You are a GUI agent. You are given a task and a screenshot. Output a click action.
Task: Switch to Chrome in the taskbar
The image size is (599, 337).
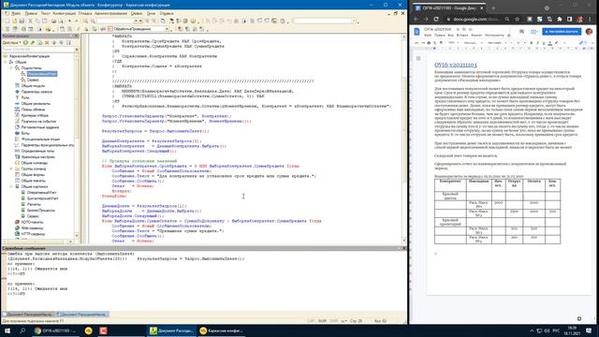[55, 330]
